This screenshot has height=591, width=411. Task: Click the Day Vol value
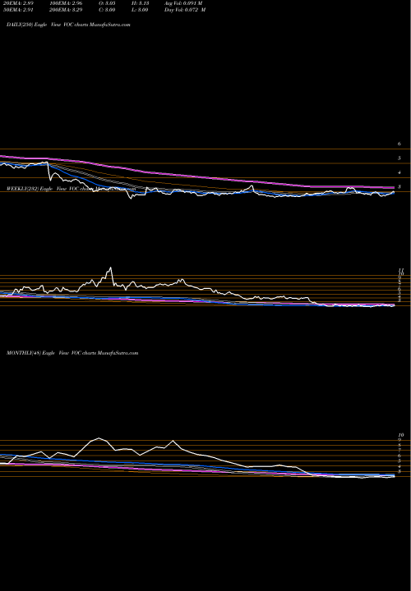[x=185, y=10]
